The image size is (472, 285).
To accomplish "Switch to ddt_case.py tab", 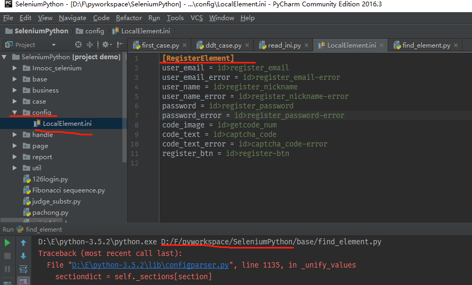I will point(224,45).
